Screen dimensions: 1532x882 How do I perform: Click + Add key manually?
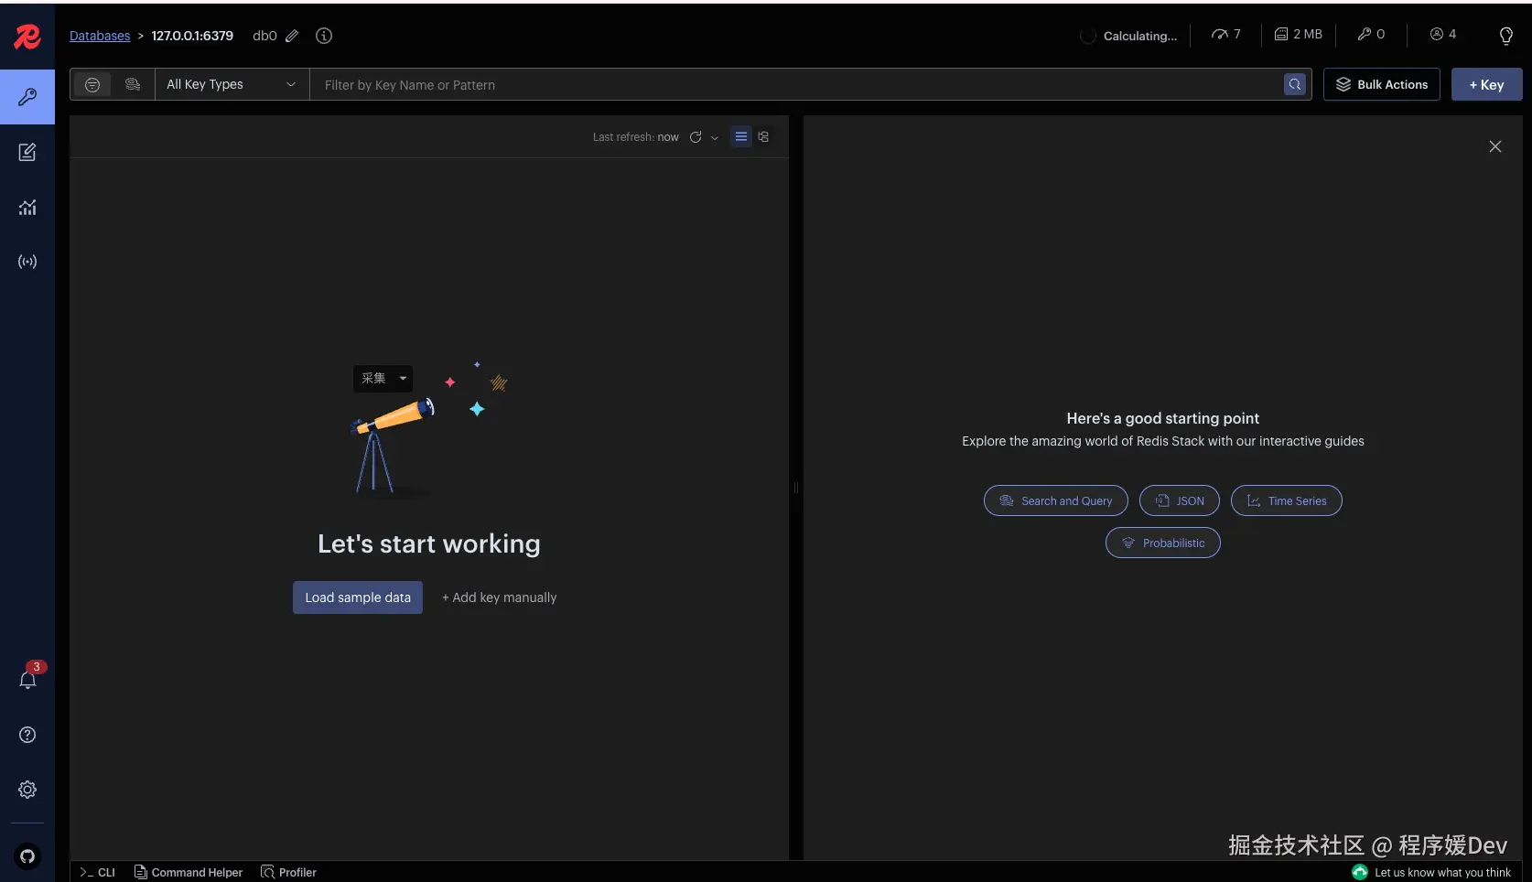coord(499,597)
